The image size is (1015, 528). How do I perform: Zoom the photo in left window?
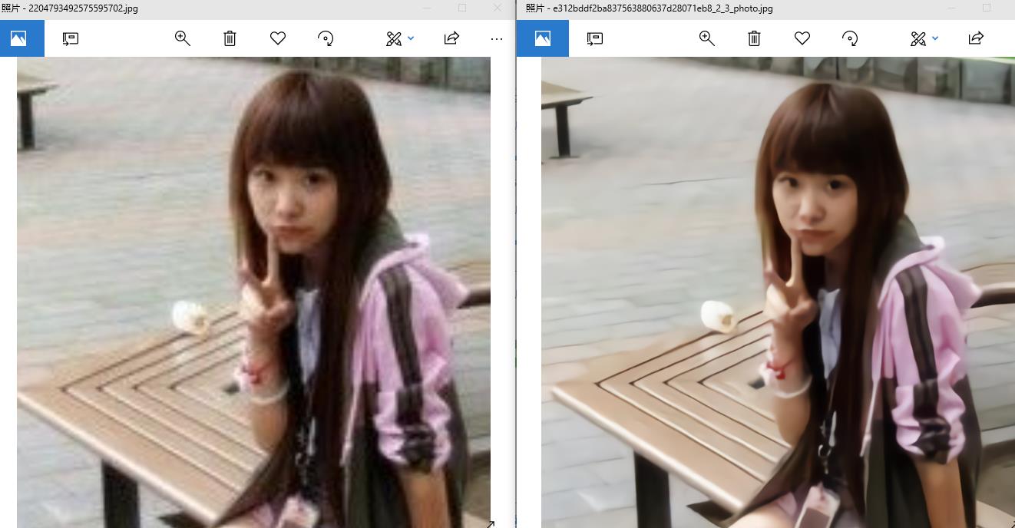183,38
